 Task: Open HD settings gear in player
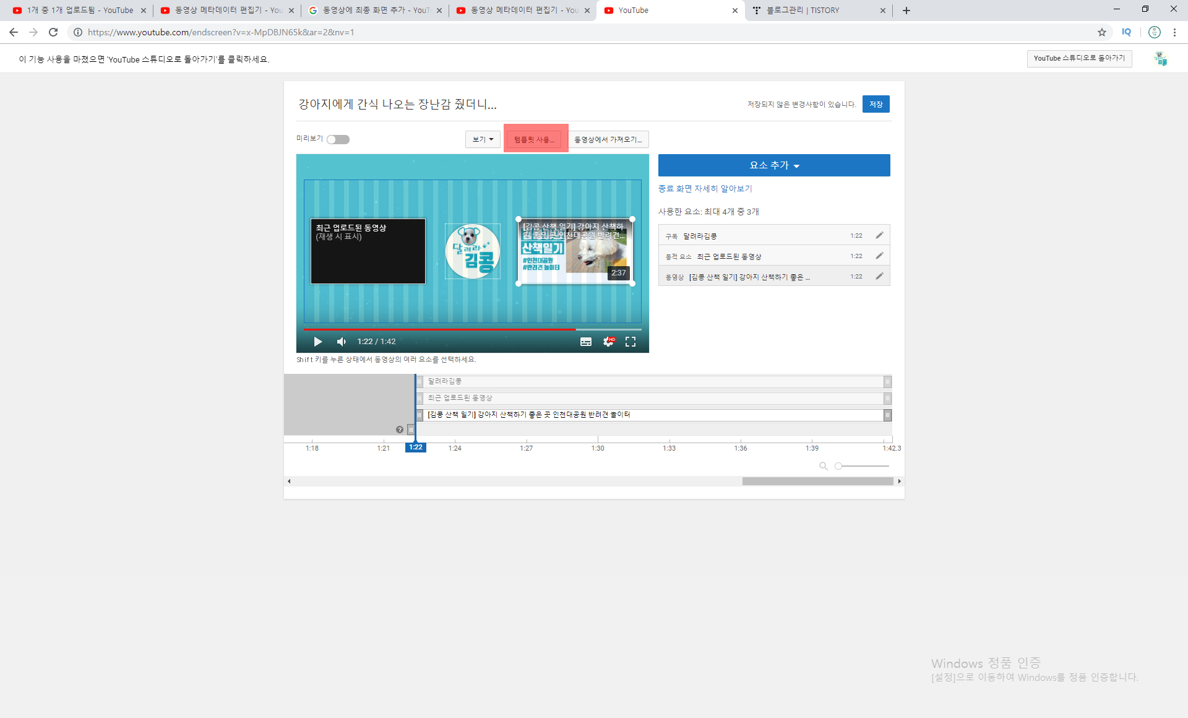coord(609,342)
